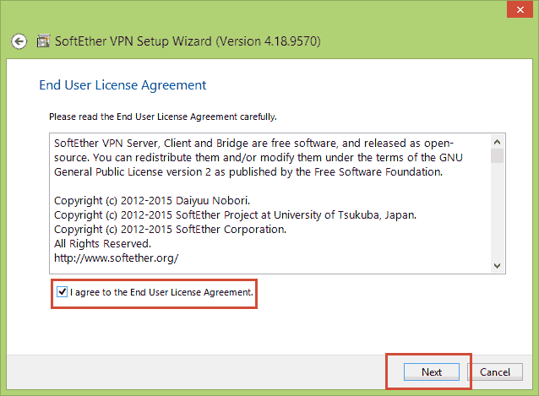Cancel the setup wizard
Image resolution: width=539 pixels, height=396 pixels.
[495, 372]
